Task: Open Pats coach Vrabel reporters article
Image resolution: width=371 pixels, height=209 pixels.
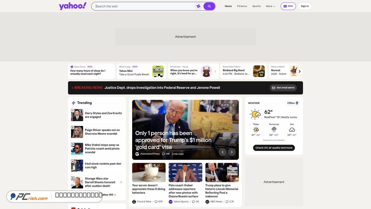Action: (x=183, y=191)
